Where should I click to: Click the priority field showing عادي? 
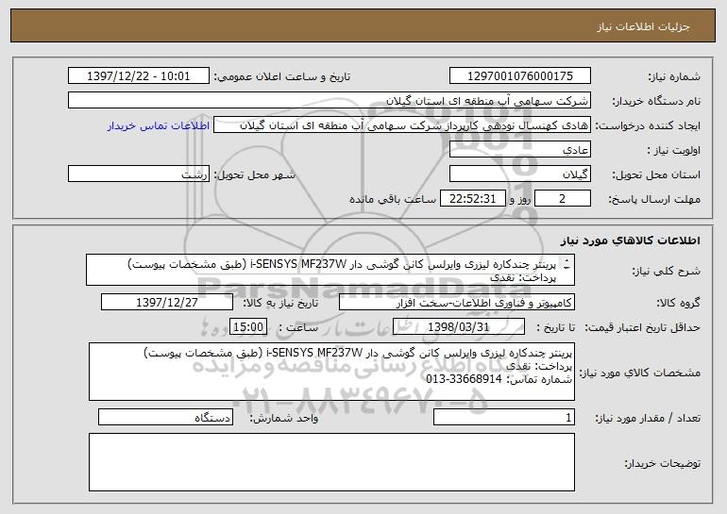(519, 149)
